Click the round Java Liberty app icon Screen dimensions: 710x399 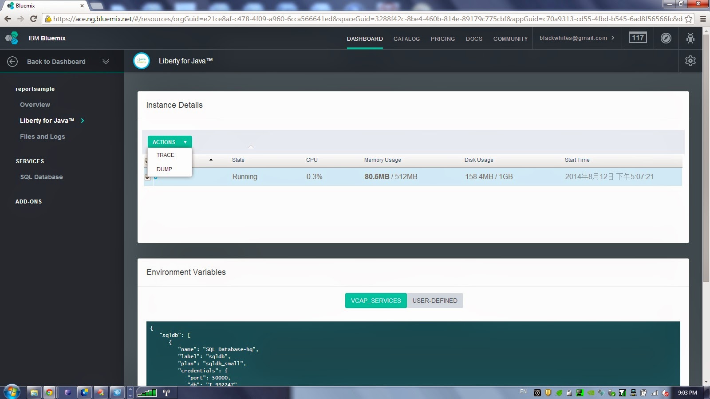click(x=142, y=61)
